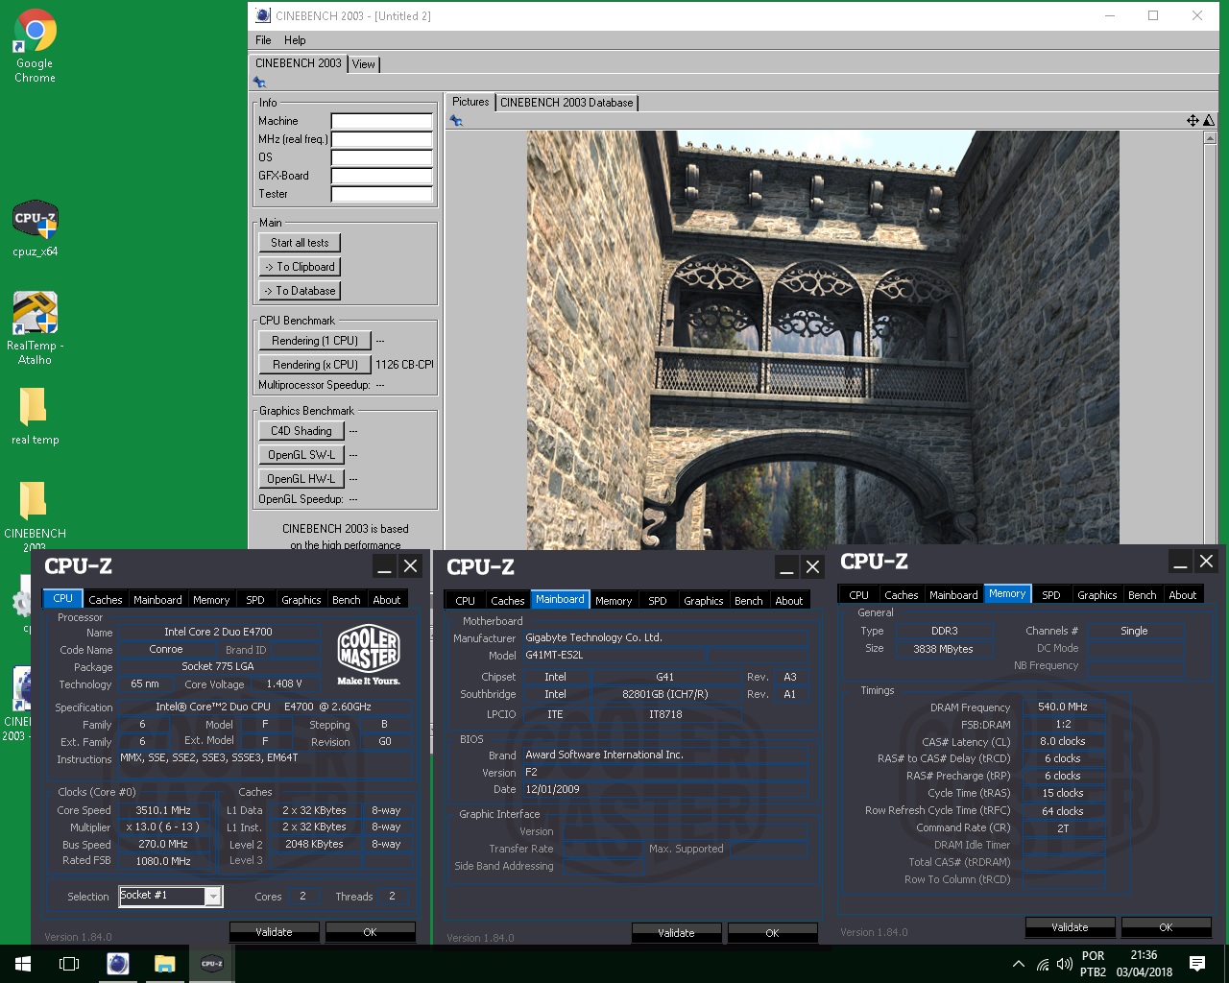Click the DRAM Frequency 540.0 MHz value
The image size is (1229, 983).
coord(1063,707)
